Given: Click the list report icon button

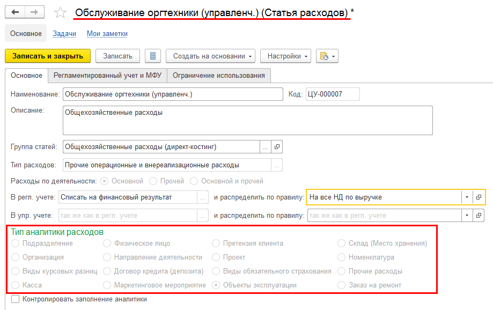Looking at the screenshot, I should (153, 56).
